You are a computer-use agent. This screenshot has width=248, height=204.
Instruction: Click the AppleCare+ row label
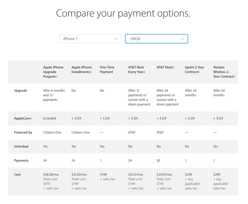click(x=23, y=118)
